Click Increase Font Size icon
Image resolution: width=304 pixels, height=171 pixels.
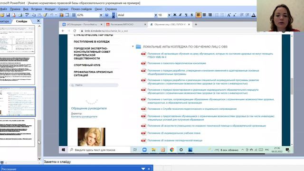[229, 15]
